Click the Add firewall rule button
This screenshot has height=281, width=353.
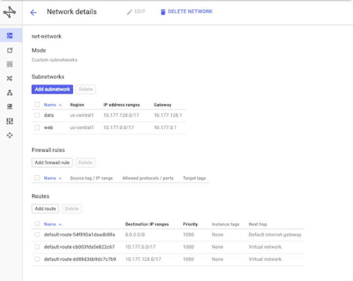pos(52,163)
